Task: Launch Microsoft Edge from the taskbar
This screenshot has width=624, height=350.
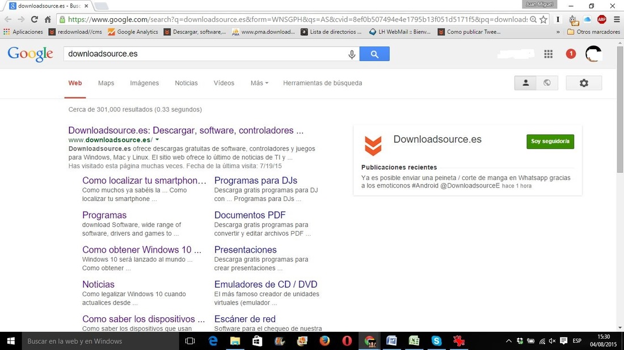Action: (x=213, y=341)
